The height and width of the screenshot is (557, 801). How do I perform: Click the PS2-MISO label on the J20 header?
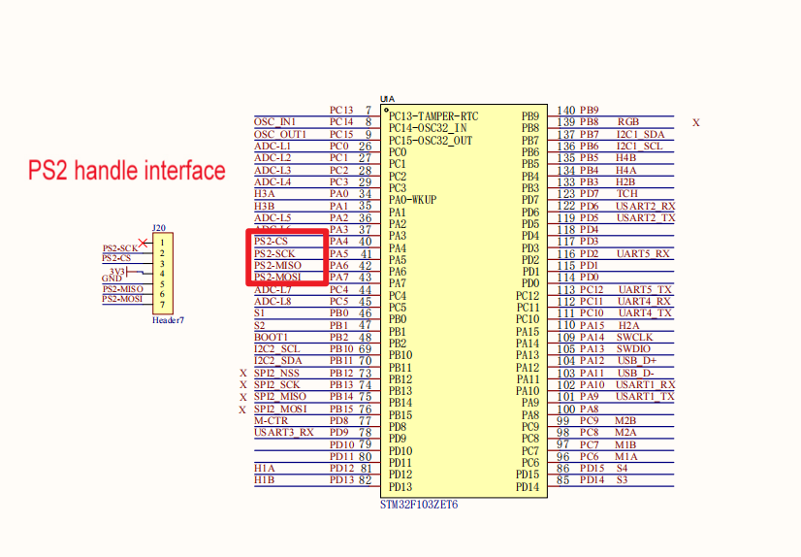123,289
